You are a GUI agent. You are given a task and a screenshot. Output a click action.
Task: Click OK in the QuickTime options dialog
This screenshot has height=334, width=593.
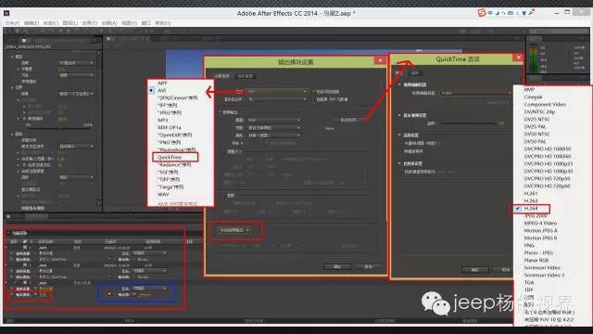point(474,270)
